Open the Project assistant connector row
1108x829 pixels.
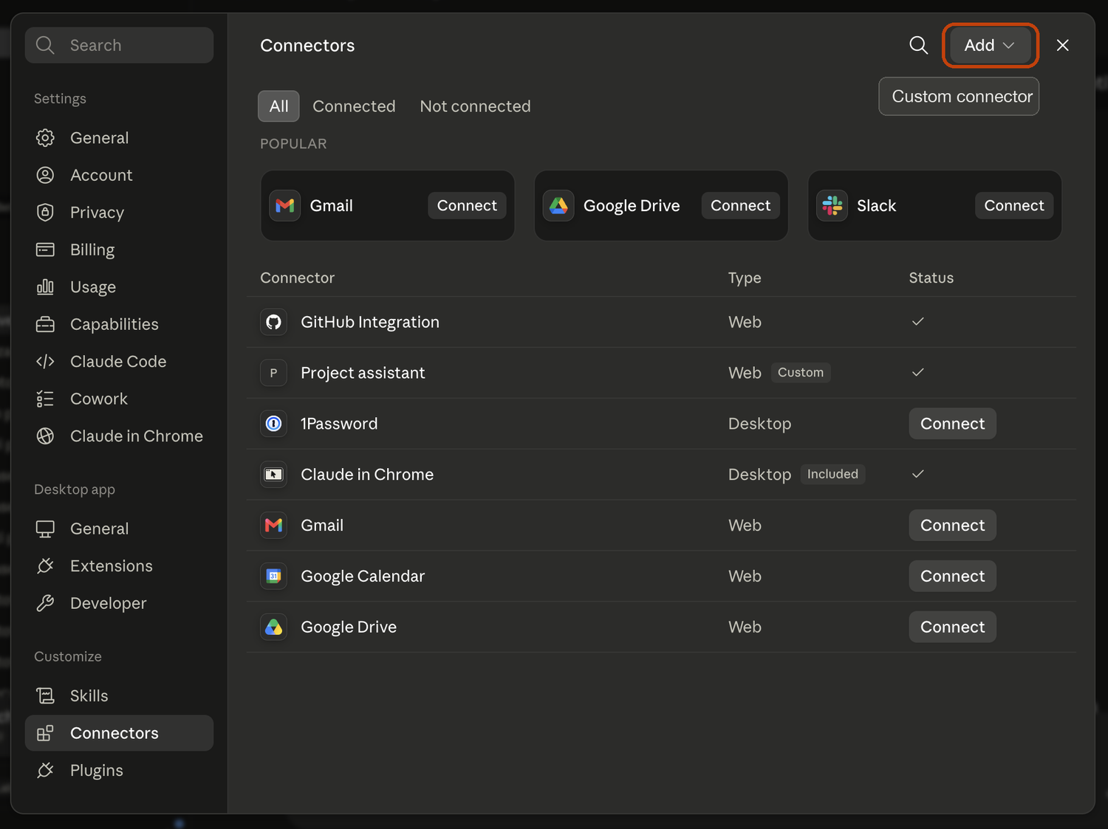click(x=661, y=373)
